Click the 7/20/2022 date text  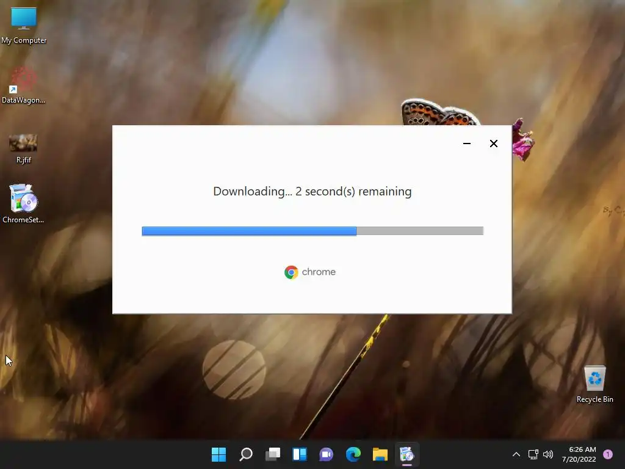(579, 459)
